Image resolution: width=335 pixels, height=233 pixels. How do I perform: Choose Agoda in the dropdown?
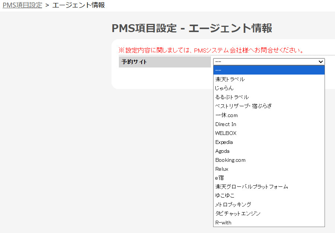[x=269, y=151]
